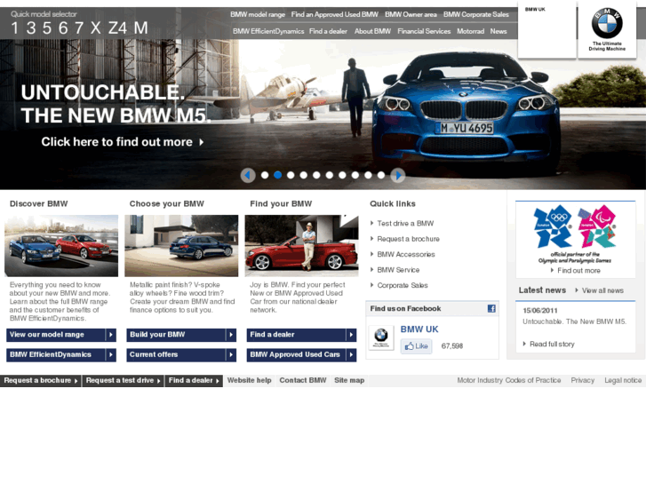Click Choose your BMW estate car thumbnail
The image size is (646, 484).
(x=181, y=245)
